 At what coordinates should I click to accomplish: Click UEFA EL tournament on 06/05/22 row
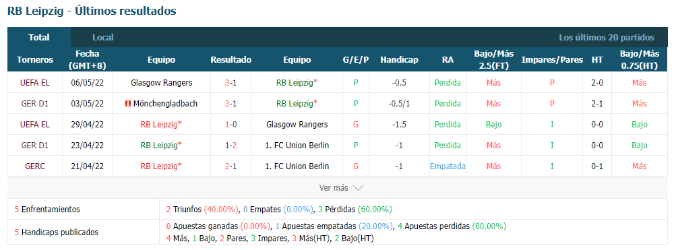coord(35,83)
